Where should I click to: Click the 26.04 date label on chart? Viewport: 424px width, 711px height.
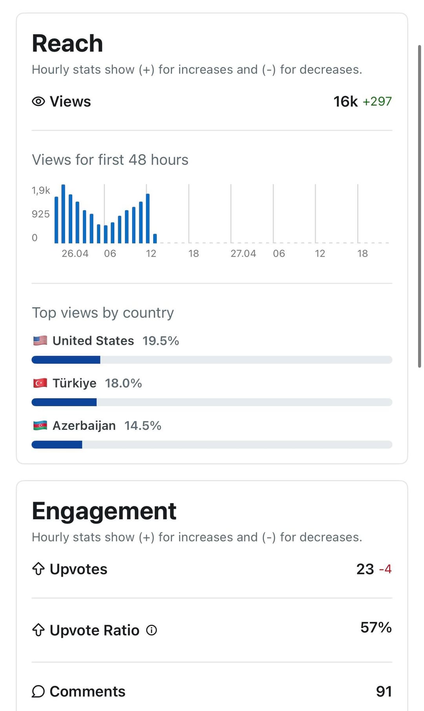point(75,254)
